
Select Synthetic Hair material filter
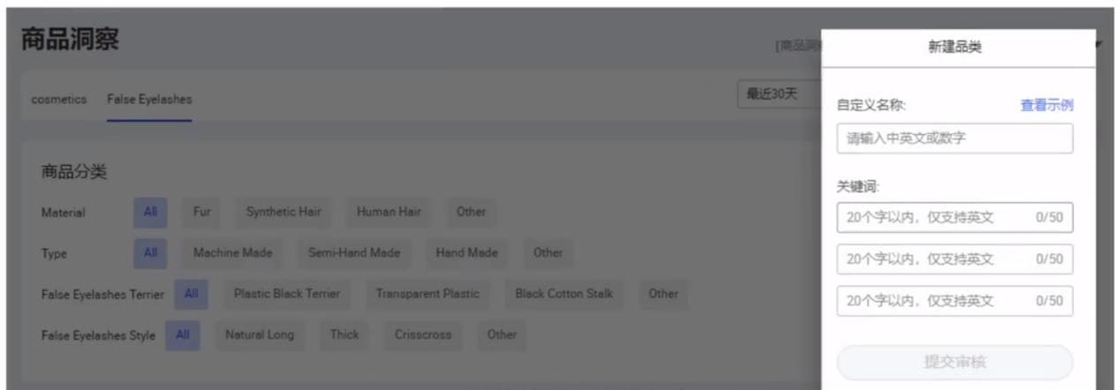(x=284, y=212)
